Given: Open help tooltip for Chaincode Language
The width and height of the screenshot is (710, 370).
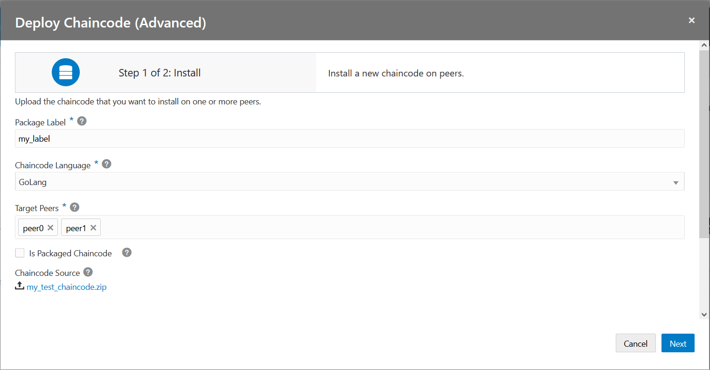Looking at the screenshot, I should tap(106, 164).
